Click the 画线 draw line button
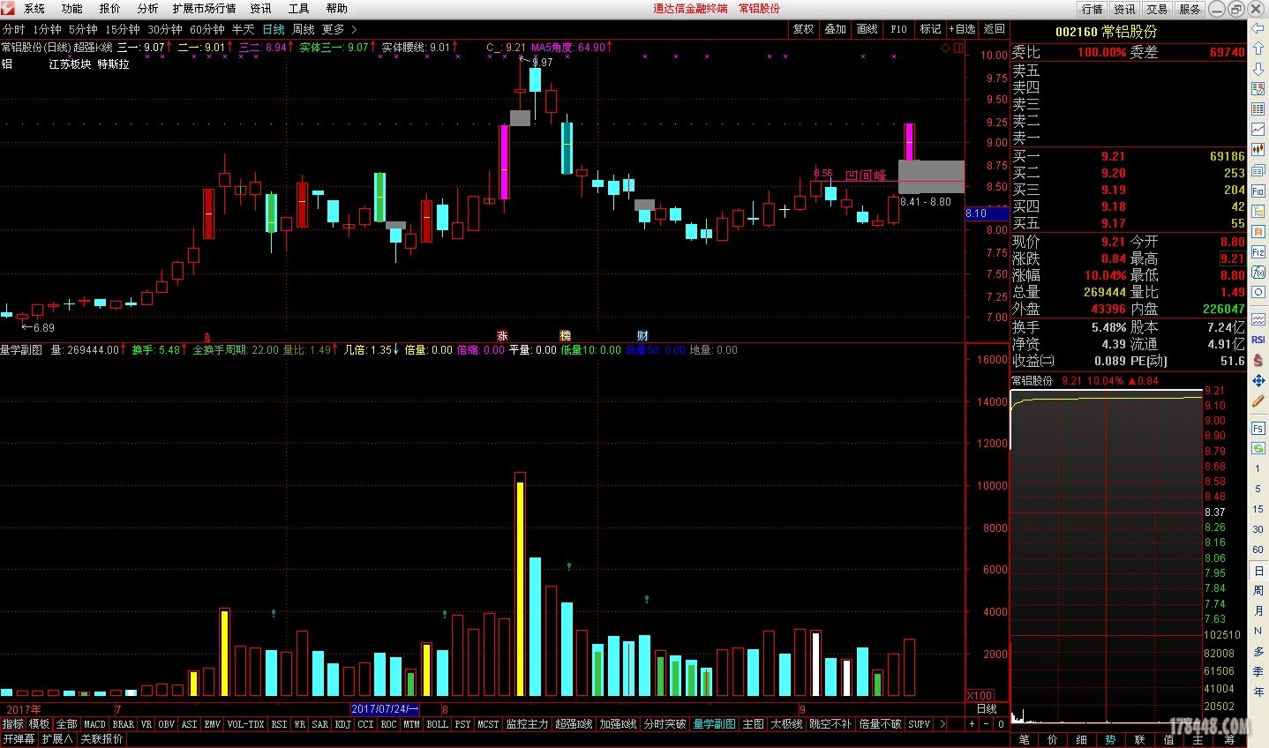The image size is (1269, 748). coord(867,29)
